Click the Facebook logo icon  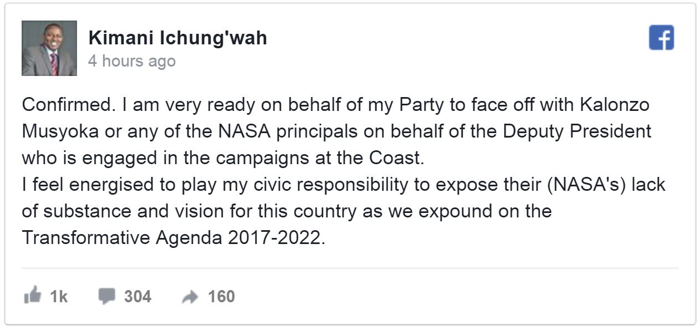[x=661, y=38]
